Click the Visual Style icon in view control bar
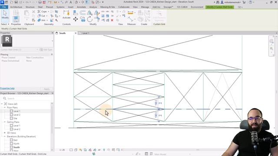The width and height of the screenshot is (278, 156). 76,150
